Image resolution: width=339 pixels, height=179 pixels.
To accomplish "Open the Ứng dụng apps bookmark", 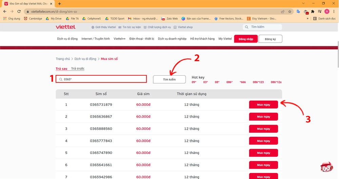I will 12,19.
